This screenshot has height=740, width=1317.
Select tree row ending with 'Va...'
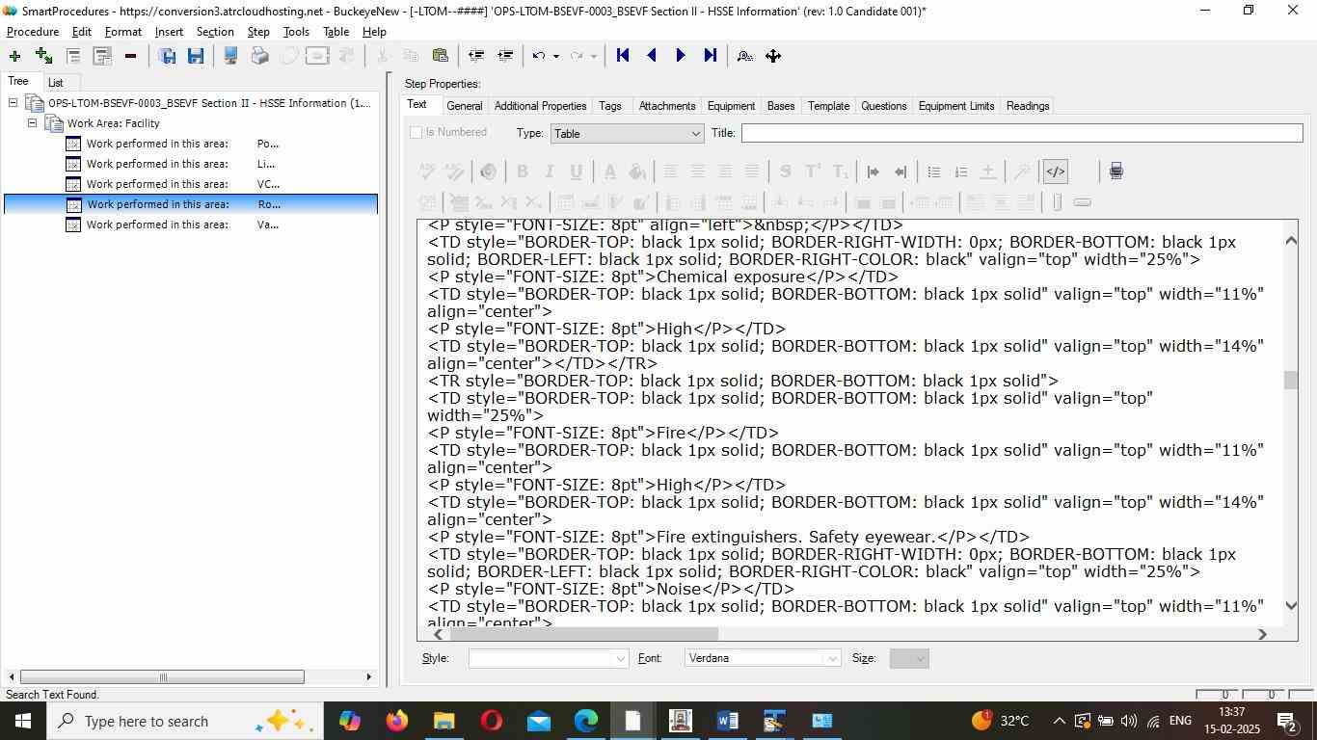[191, 225]
